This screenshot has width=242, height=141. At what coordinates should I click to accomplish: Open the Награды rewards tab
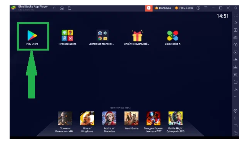[x=163, y=8]
